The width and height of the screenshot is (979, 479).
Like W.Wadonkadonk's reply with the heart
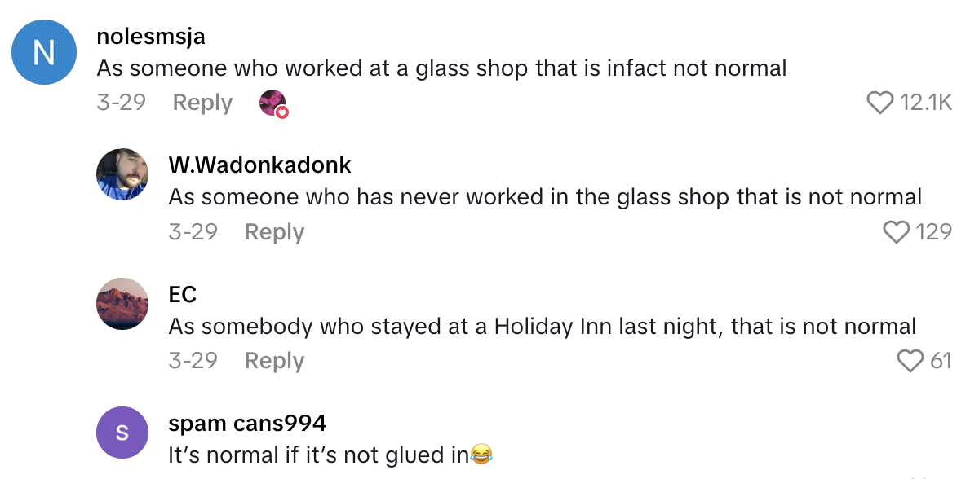897,232
